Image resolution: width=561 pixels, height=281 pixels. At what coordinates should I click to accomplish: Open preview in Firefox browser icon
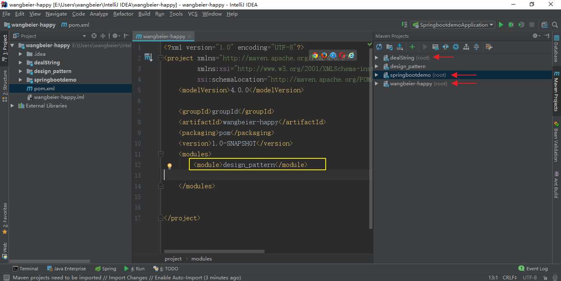[x=324, y=55]
